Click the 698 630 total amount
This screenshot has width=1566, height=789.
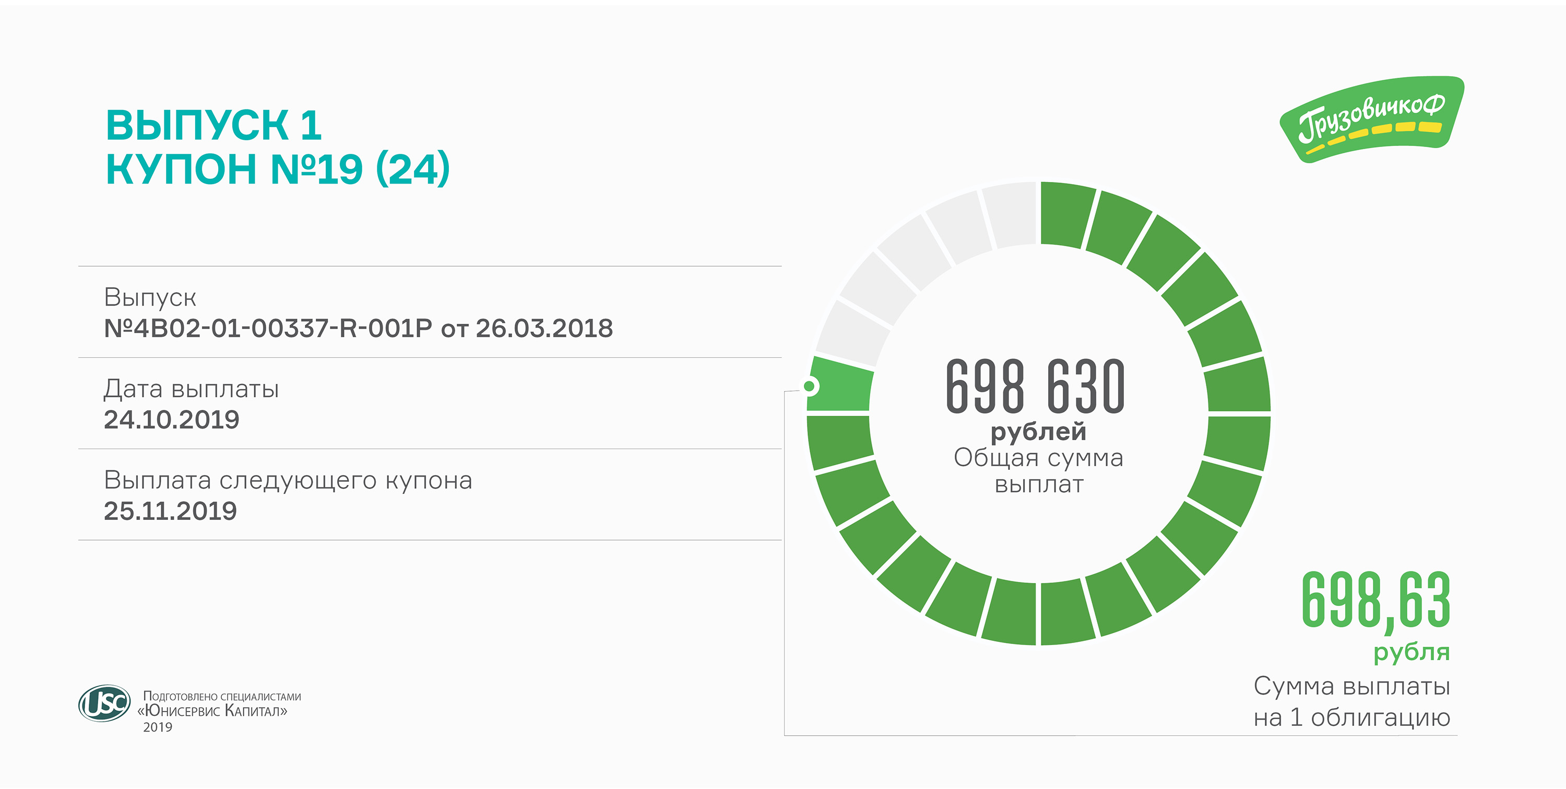point(1036,387)
